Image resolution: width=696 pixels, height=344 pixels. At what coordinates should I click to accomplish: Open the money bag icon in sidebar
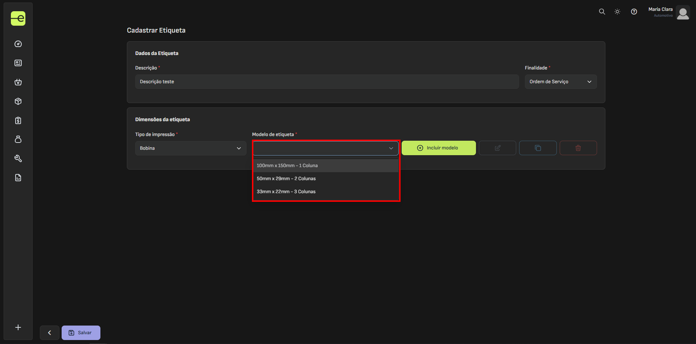pyautogui.click(x=18, y=139)
